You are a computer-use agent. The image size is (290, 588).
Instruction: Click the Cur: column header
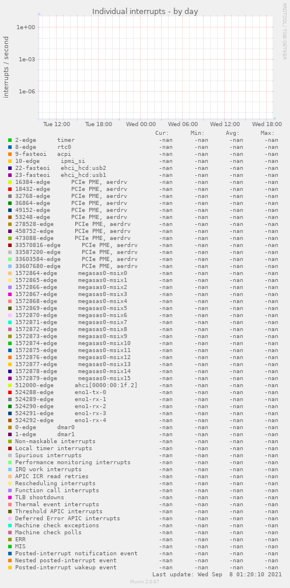pos(162,133)
